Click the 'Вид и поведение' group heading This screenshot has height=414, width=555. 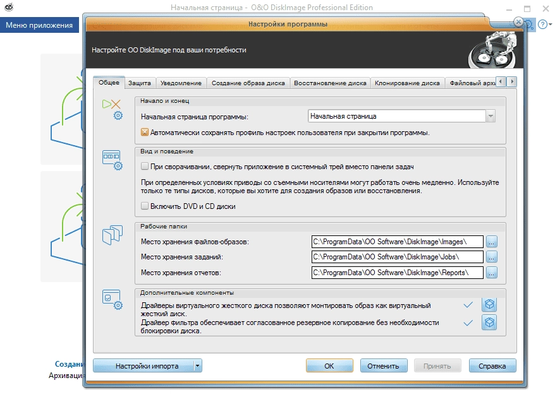click(x=167, y=151)
